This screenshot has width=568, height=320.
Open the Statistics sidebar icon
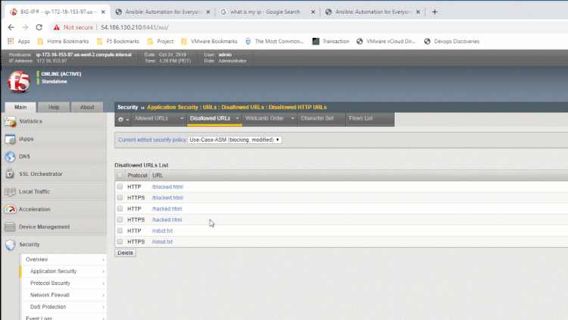click(x=11, y=121)
